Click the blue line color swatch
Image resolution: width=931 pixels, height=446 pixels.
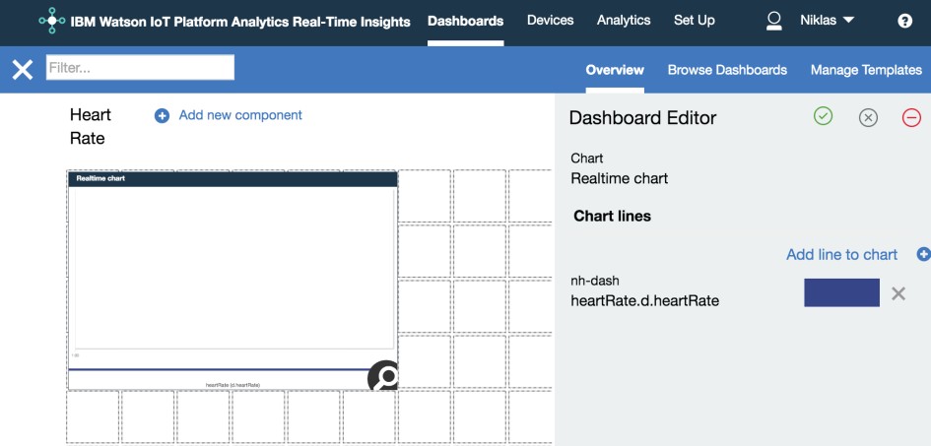tap(841, 293)
